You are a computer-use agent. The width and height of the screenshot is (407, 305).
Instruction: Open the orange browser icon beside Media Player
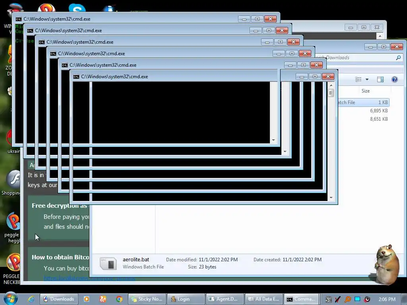pyautogui.click(x=103, y=299)
